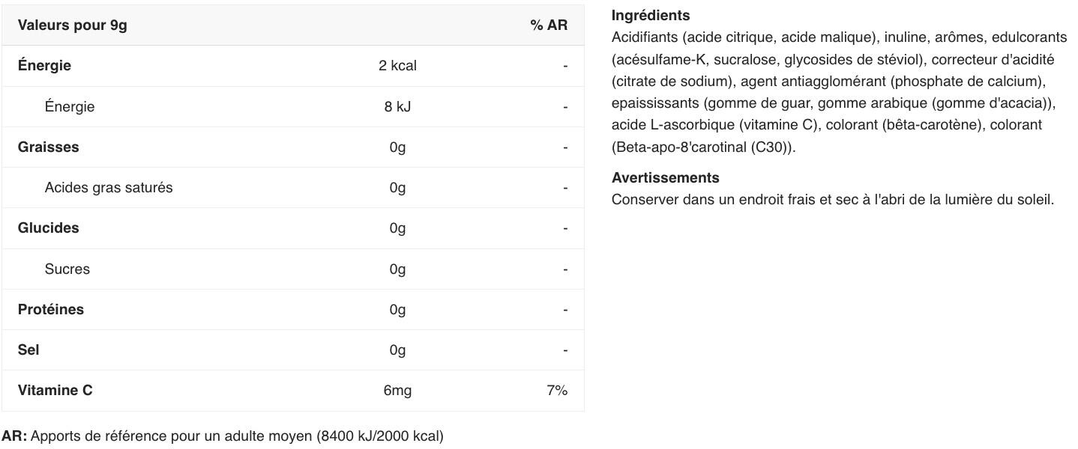Select the 'Sucres' row label
This screenshot has width=1078, height=449.
(67, 269)
